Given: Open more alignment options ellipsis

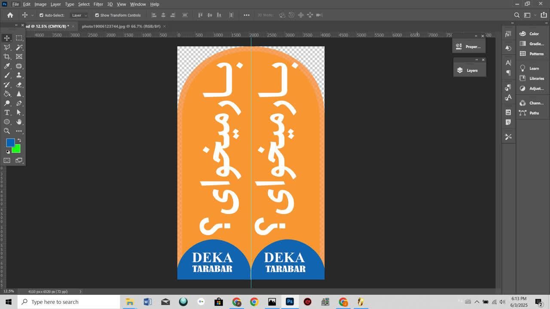Looking at the screenshot, I should 247,15.
